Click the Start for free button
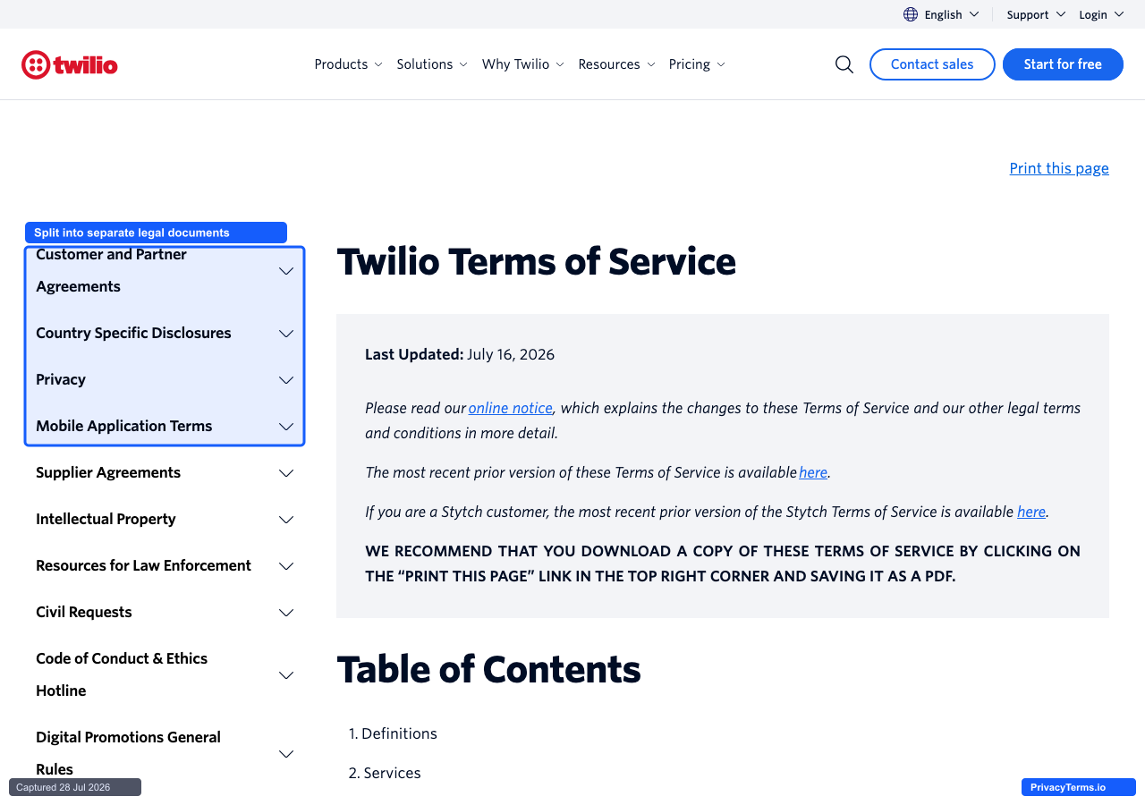This screenshot has height=805, width=1145. [1063, 64]
